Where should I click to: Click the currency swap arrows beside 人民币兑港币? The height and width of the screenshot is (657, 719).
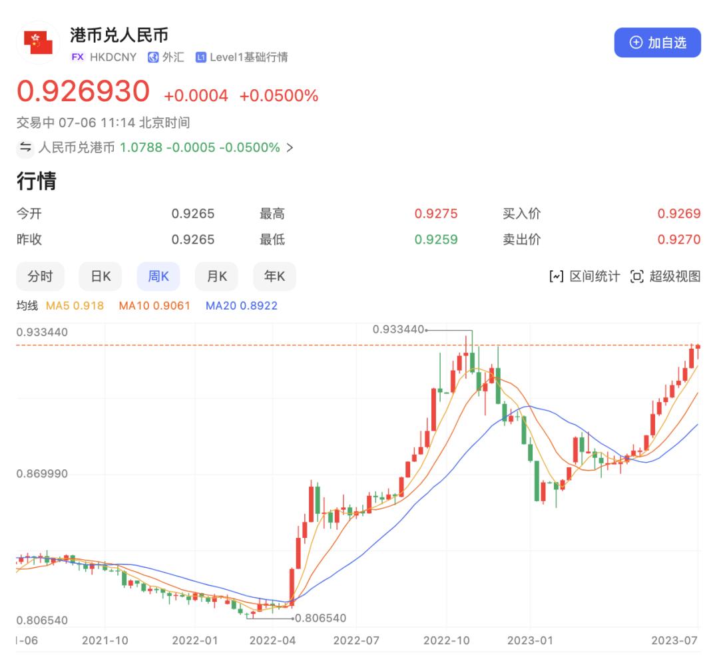point(25,148)
